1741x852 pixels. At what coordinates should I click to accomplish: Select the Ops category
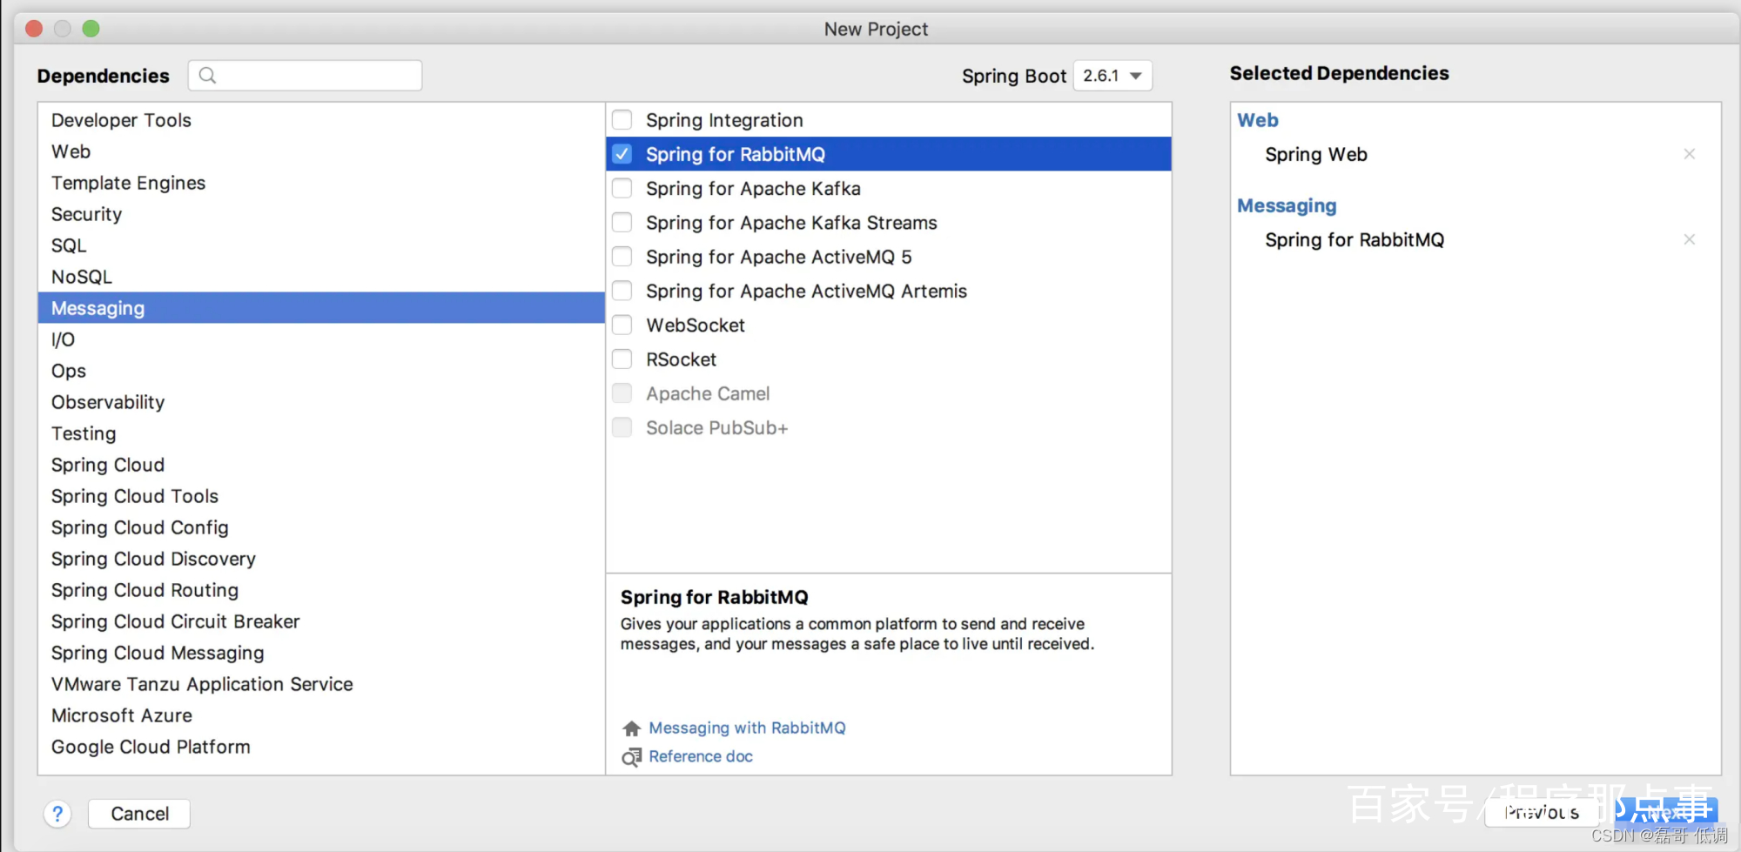click(321, 371)
